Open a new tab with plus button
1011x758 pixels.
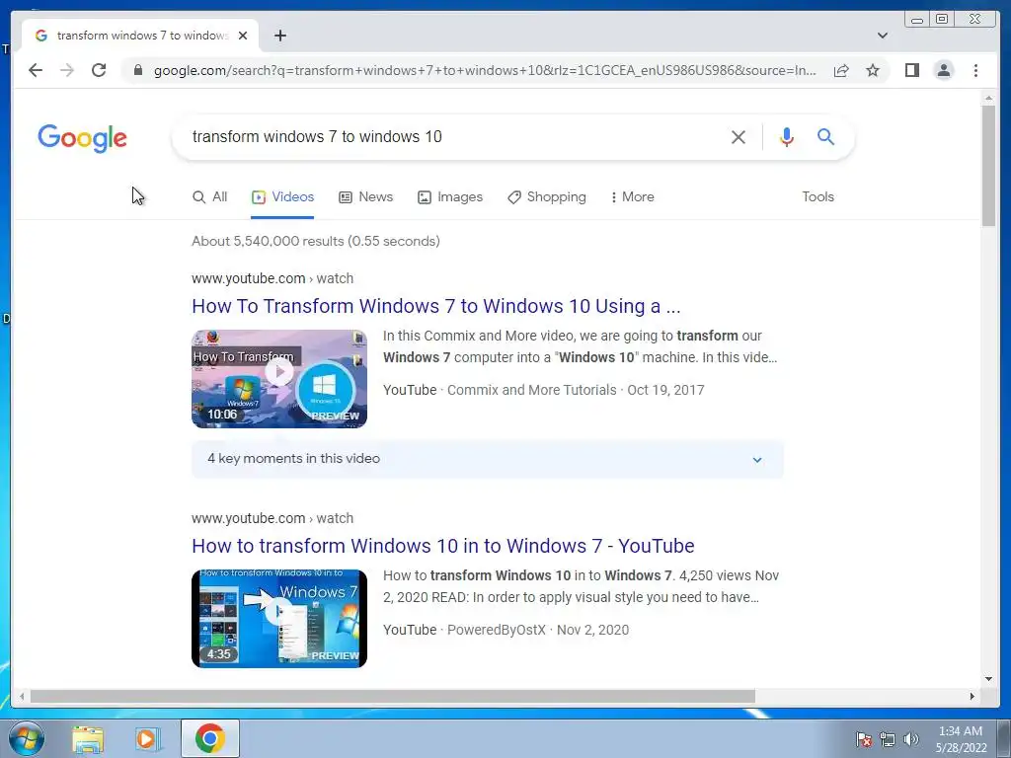(279, 36)
